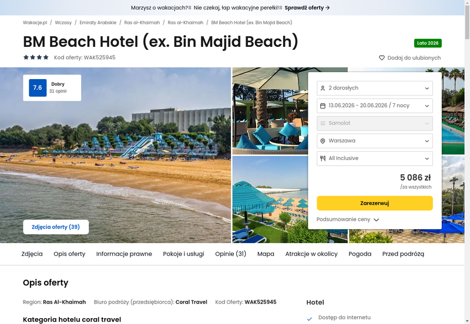Select the Mapa tab
The height and width of the screenshot is (324, 470).
pos(266,254)
